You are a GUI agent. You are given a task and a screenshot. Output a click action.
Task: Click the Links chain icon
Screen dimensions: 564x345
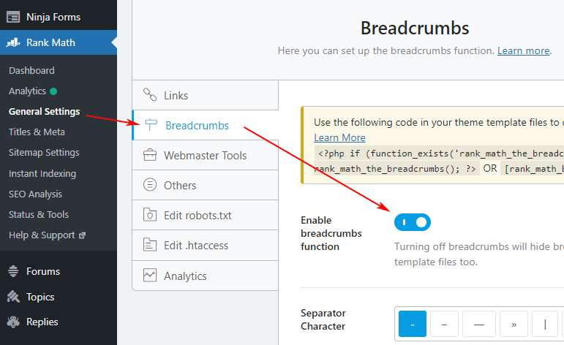tap(150, 95)
